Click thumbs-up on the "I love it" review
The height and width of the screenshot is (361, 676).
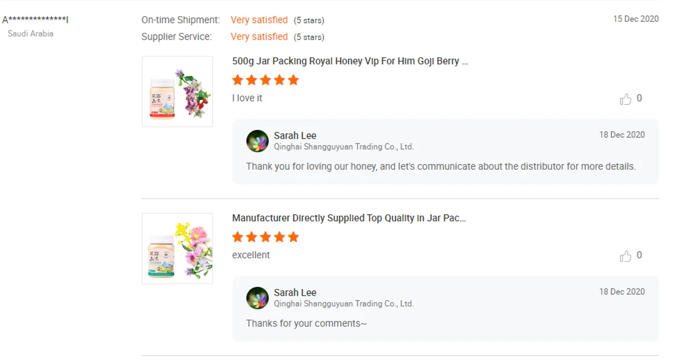pos(625,99)
